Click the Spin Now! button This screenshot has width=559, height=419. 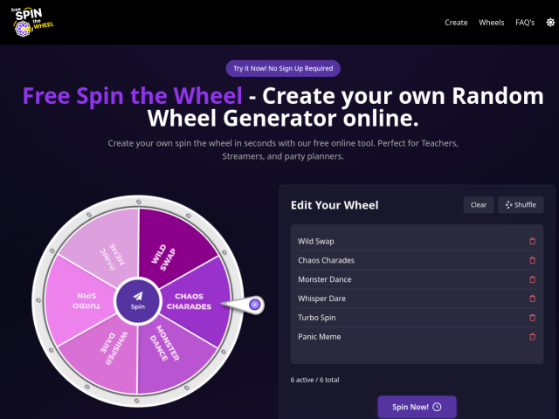pos(417,407)
